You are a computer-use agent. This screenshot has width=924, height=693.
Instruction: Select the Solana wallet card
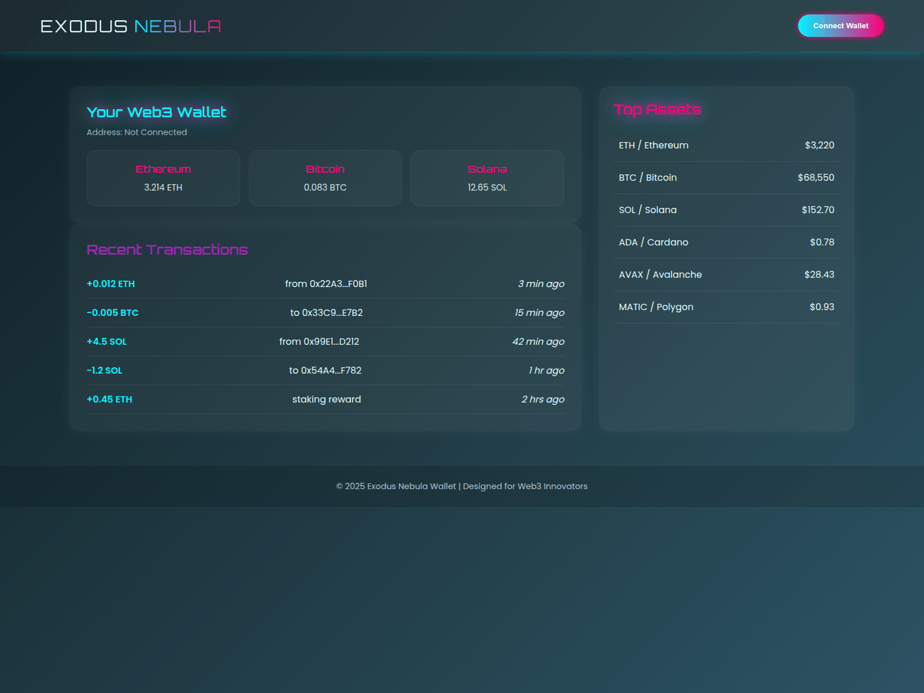tap(487, 178)
